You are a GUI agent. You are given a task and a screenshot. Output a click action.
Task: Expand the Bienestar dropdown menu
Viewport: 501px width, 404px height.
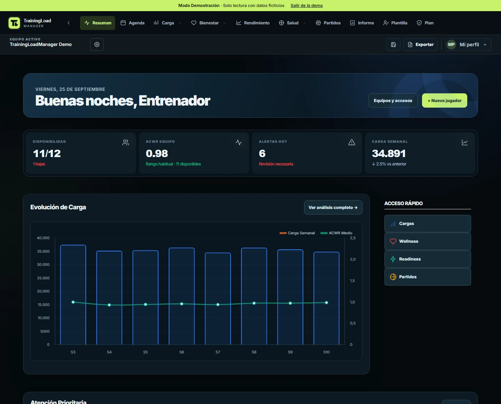tap(225, 23)
